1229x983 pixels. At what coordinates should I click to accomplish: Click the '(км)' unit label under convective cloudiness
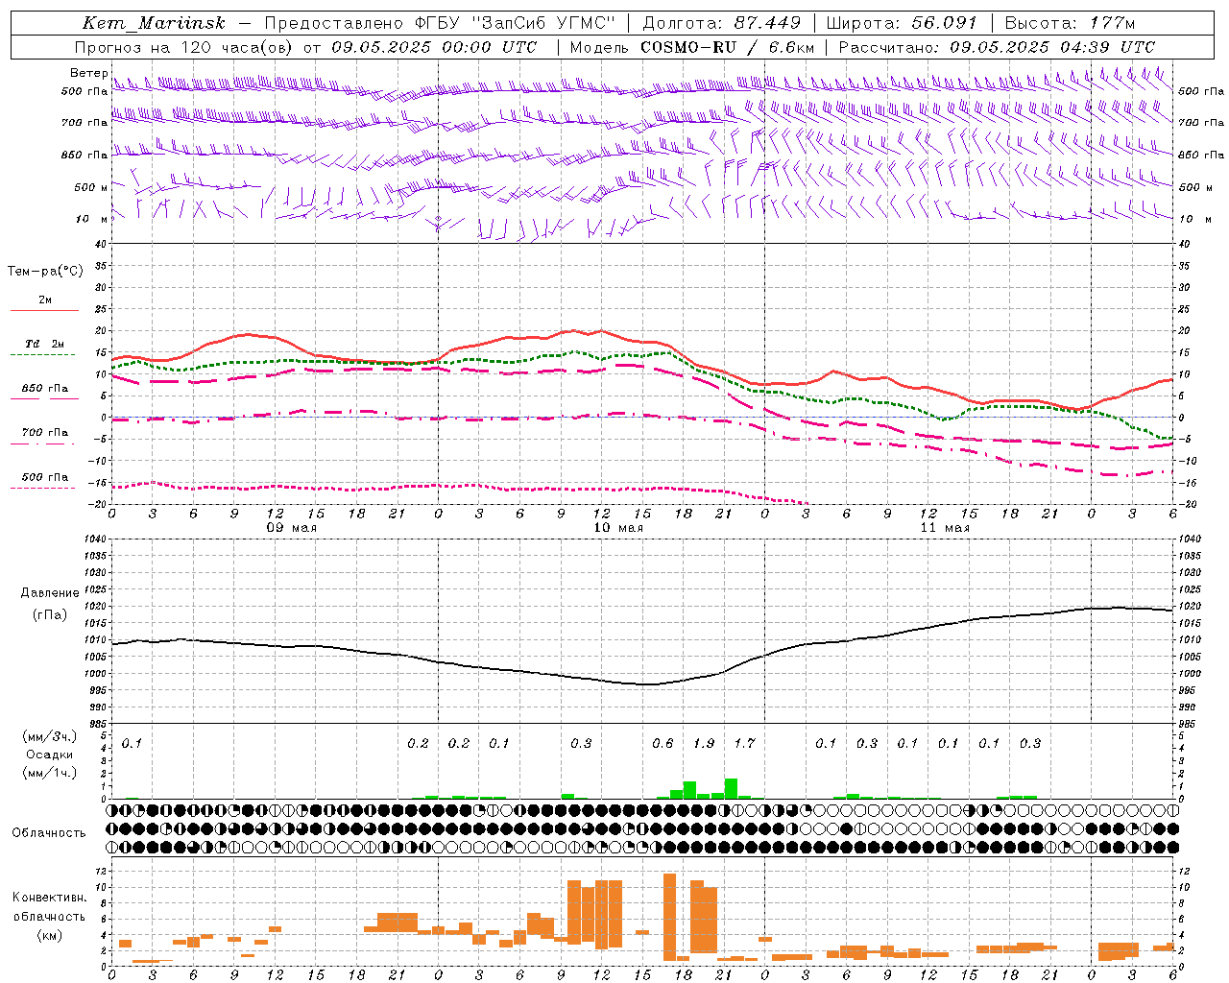tap(50, 935)
